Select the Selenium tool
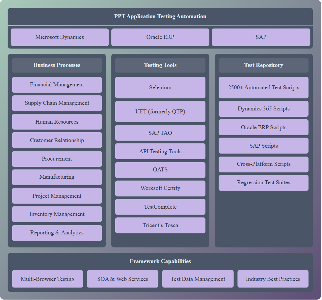Viewport: 322px width, 300px height. tap(160, 88)
